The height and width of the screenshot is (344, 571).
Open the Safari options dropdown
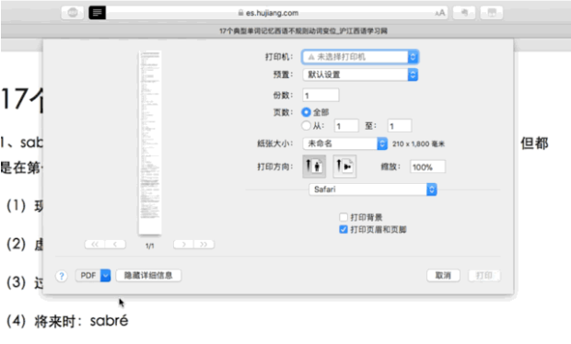click(x=373, y=189)
